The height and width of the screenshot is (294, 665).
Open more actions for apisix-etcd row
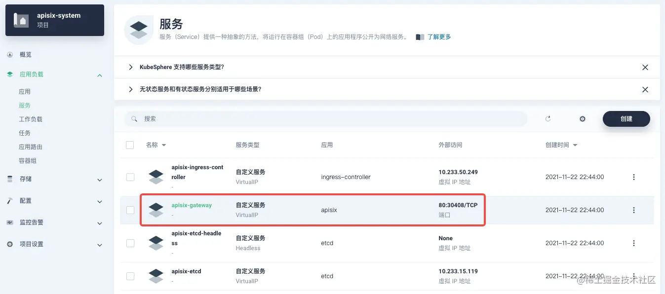tap(634, 276)
